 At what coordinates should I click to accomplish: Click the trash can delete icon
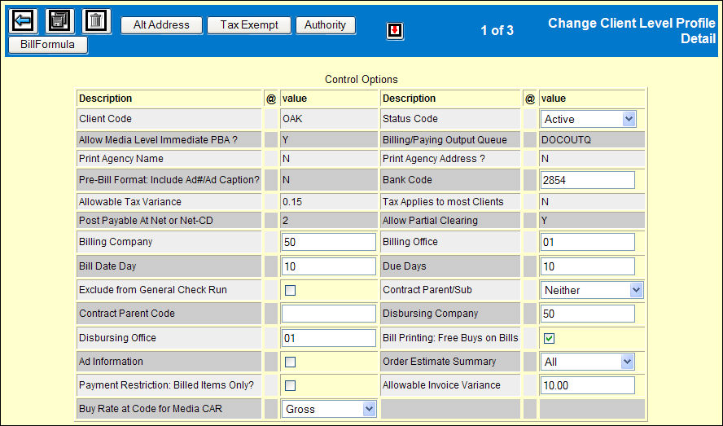click(x=96, y=20)
